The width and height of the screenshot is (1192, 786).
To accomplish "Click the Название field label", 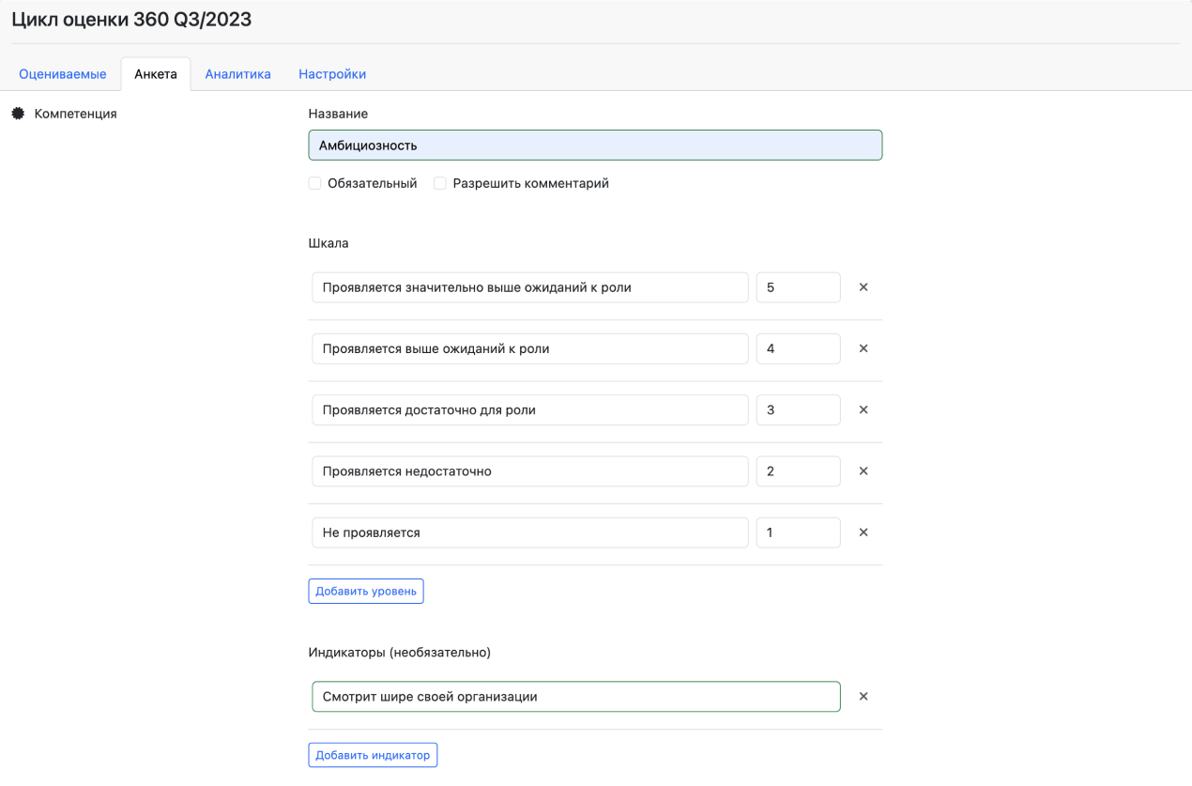I will [338, 114].
